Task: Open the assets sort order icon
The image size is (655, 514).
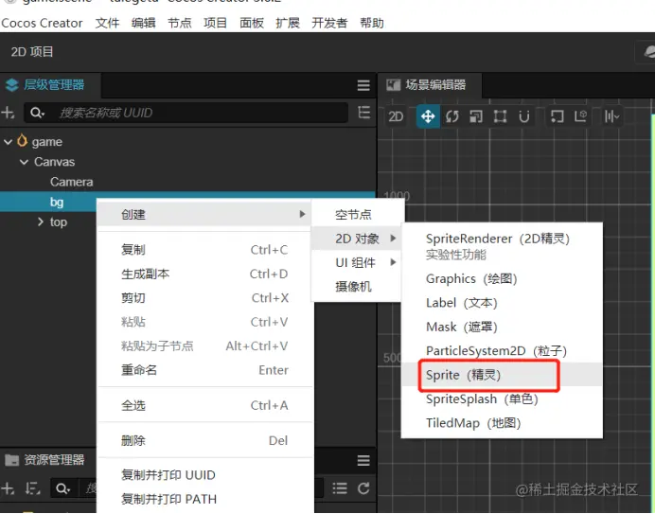Action: coord(32,488)
